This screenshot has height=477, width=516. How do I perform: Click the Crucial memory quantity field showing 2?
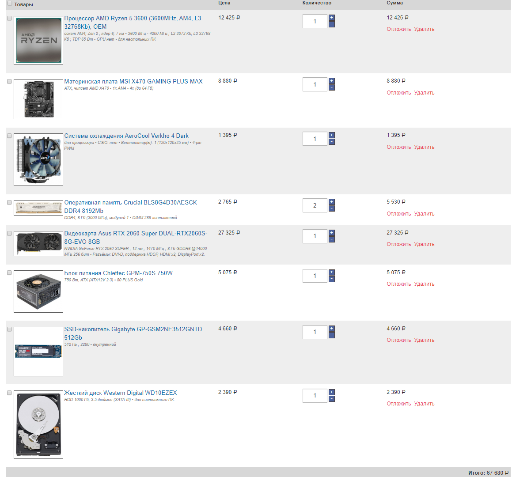tap(315, 205)
